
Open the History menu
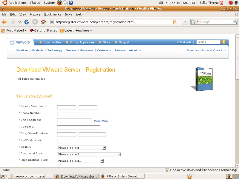(x=35, y=14)
